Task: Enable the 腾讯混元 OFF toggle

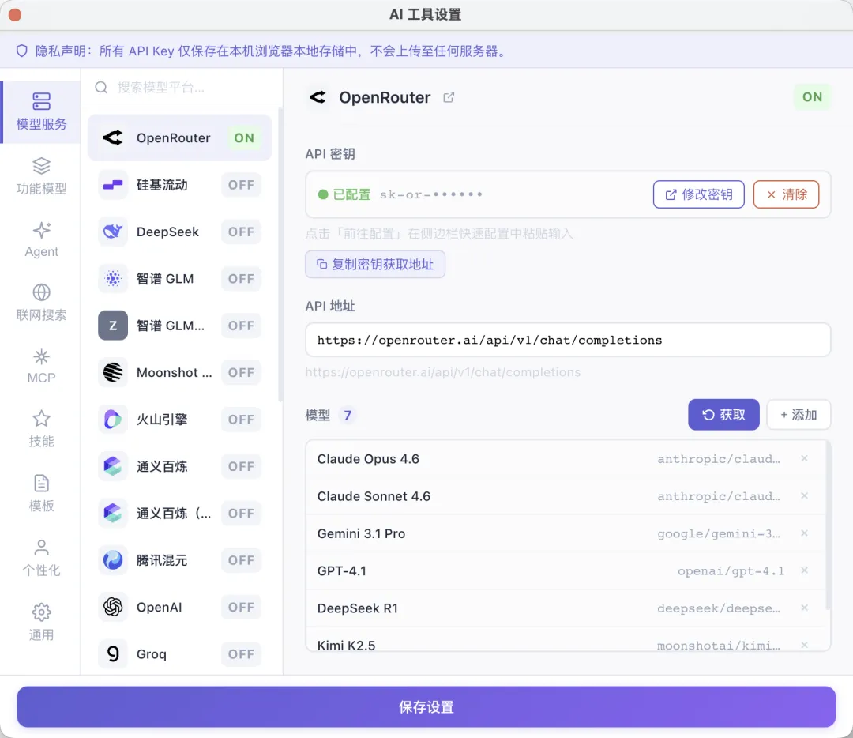Action: tap(241, 560)
